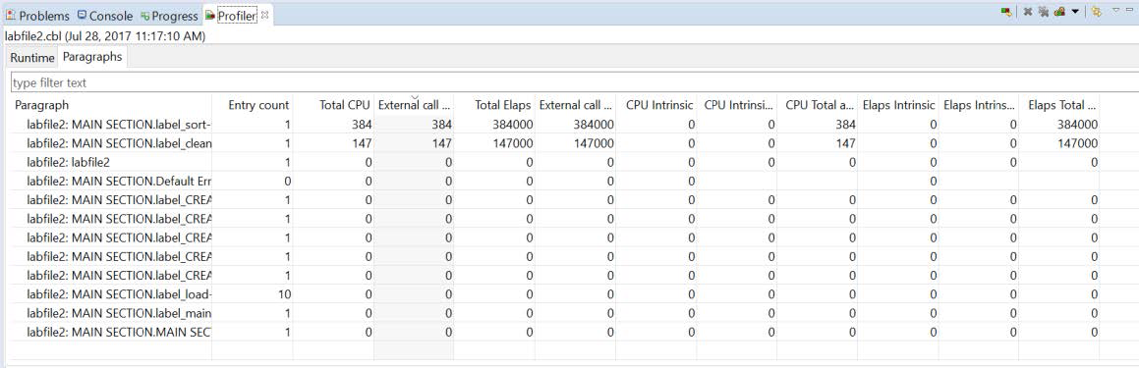1139x368 pixels.
Task: Click the double gray X remove-all icon
Action: [x=1043, y=12]
